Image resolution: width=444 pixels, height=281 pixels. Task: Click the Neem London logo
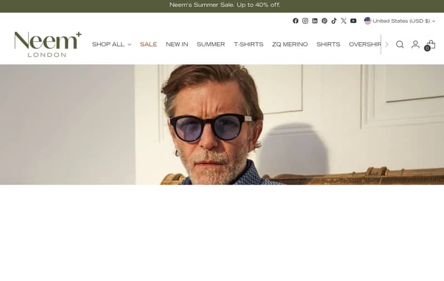click(48, 44)
